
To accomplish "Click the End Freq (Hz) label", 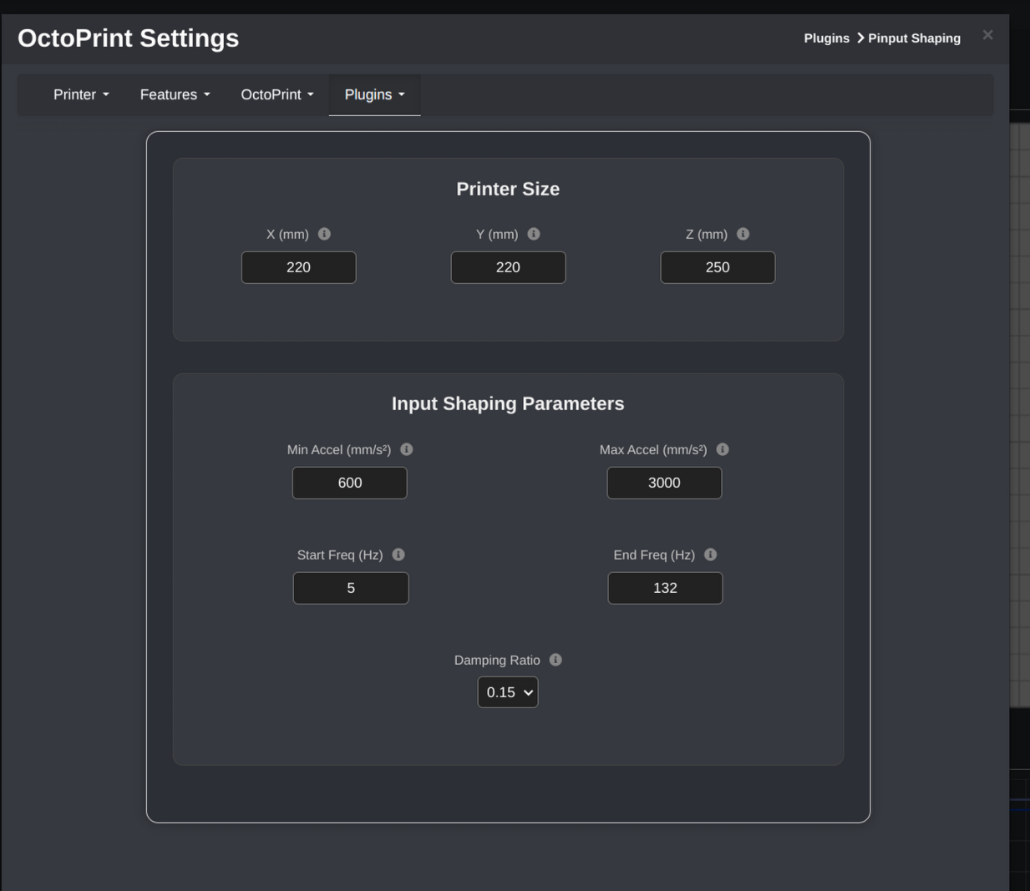I will pyautogui.click(x=654, y=554).
